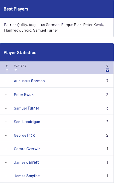
Task: Click the G goals column header
Action: [107, 66]
